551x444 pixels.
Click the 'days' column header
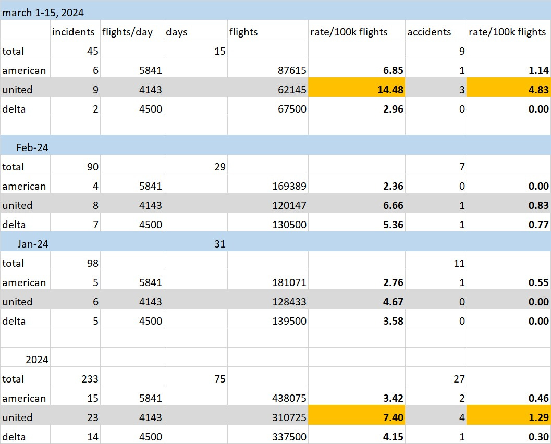coord(195,30)
